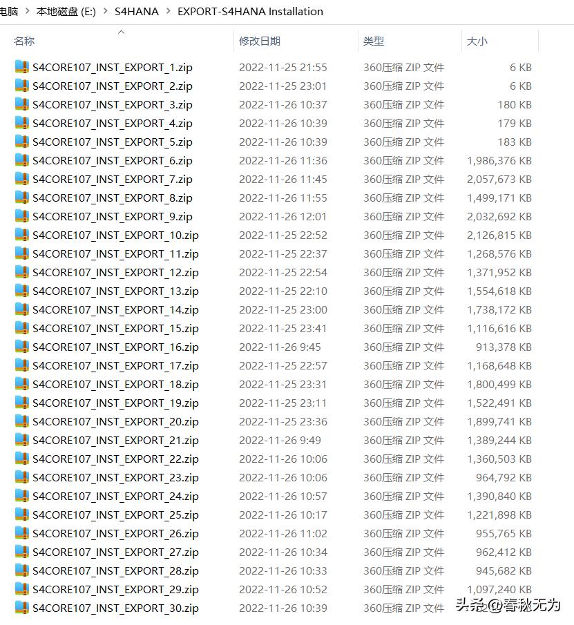The image size is (574, 625).
Task: Click the zip icon of S4CORE107_INST_EXPORT_19.zip
Action: click(22, 403)
